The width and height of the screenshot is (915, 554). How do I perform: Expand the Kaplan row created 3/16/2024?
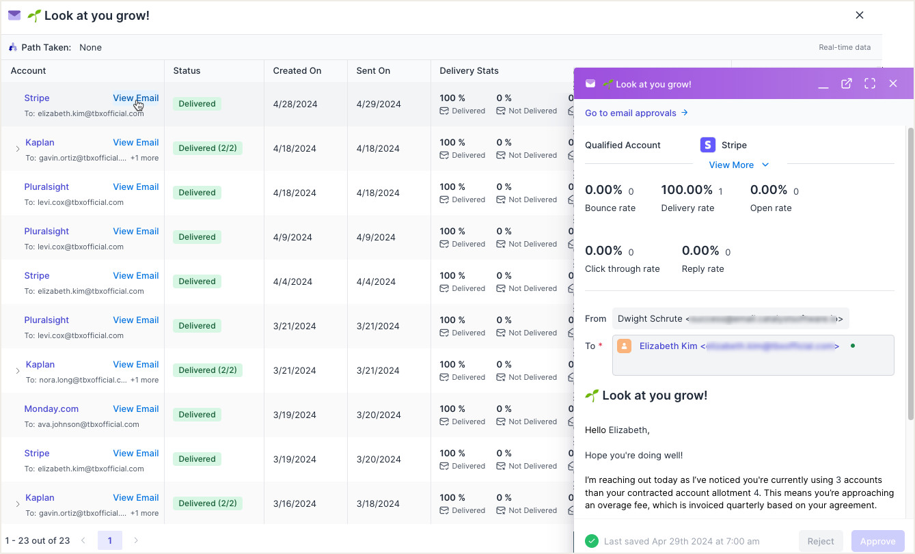pyautogui.click(x=18, y=504)
